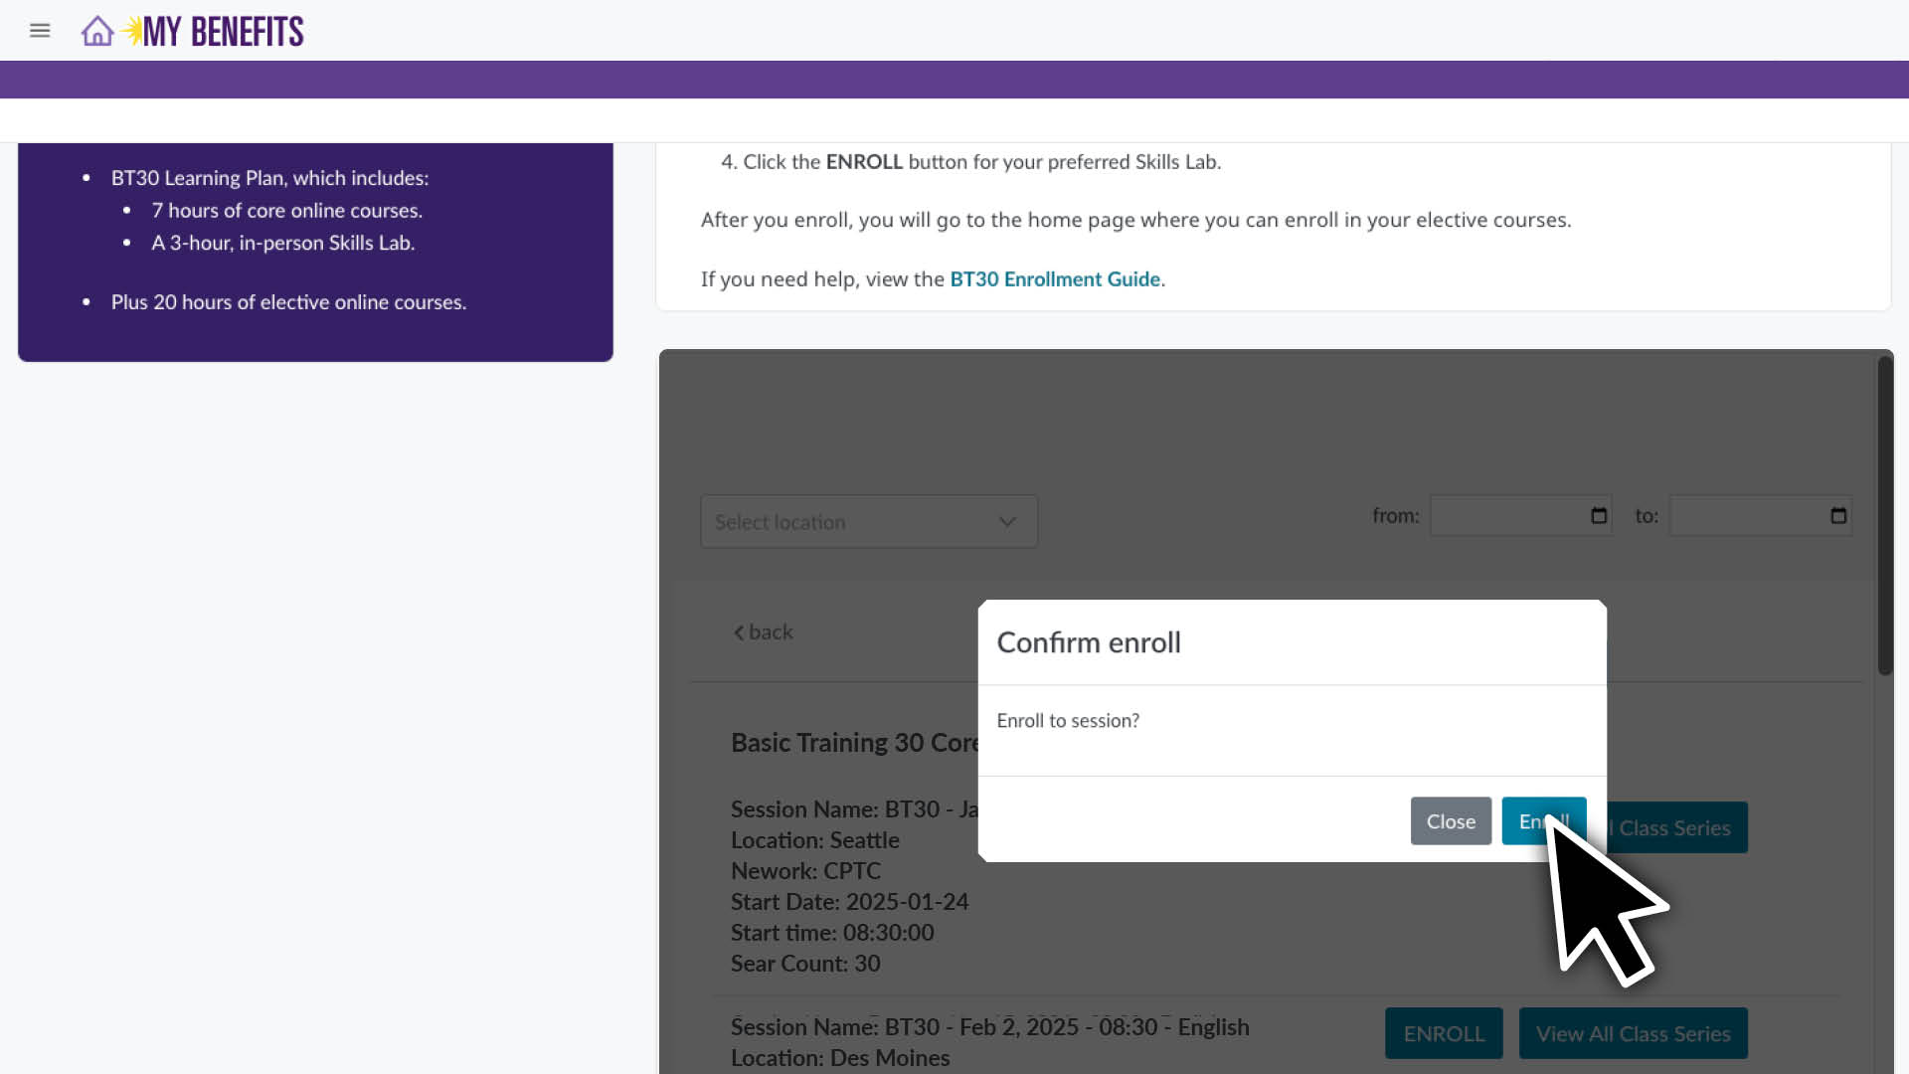1909x1074 pixels.
Task: Click the Confirm enroll dialog heading
Action: point(1089,642)
